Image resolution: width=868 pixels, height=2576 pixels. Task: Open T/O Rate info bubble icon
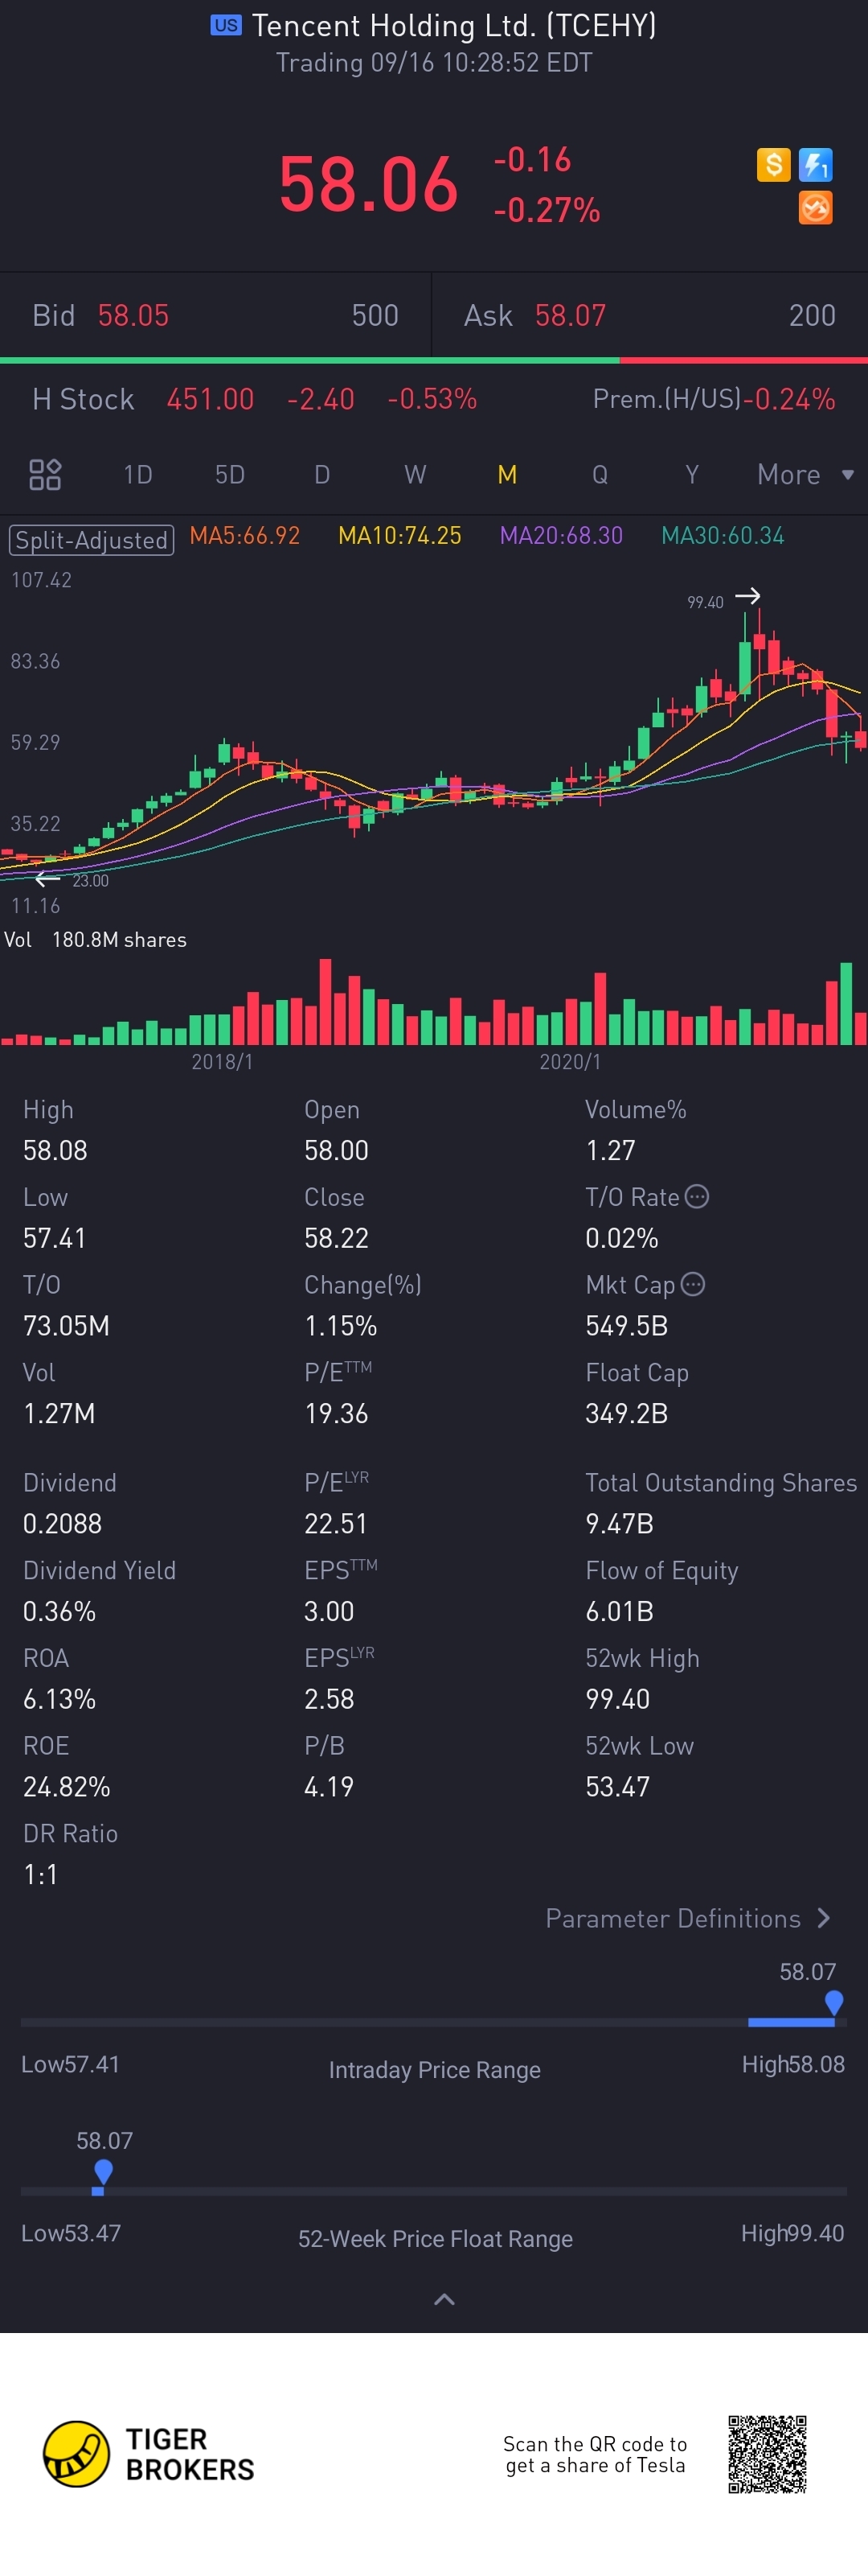(x=697, y=1196)
